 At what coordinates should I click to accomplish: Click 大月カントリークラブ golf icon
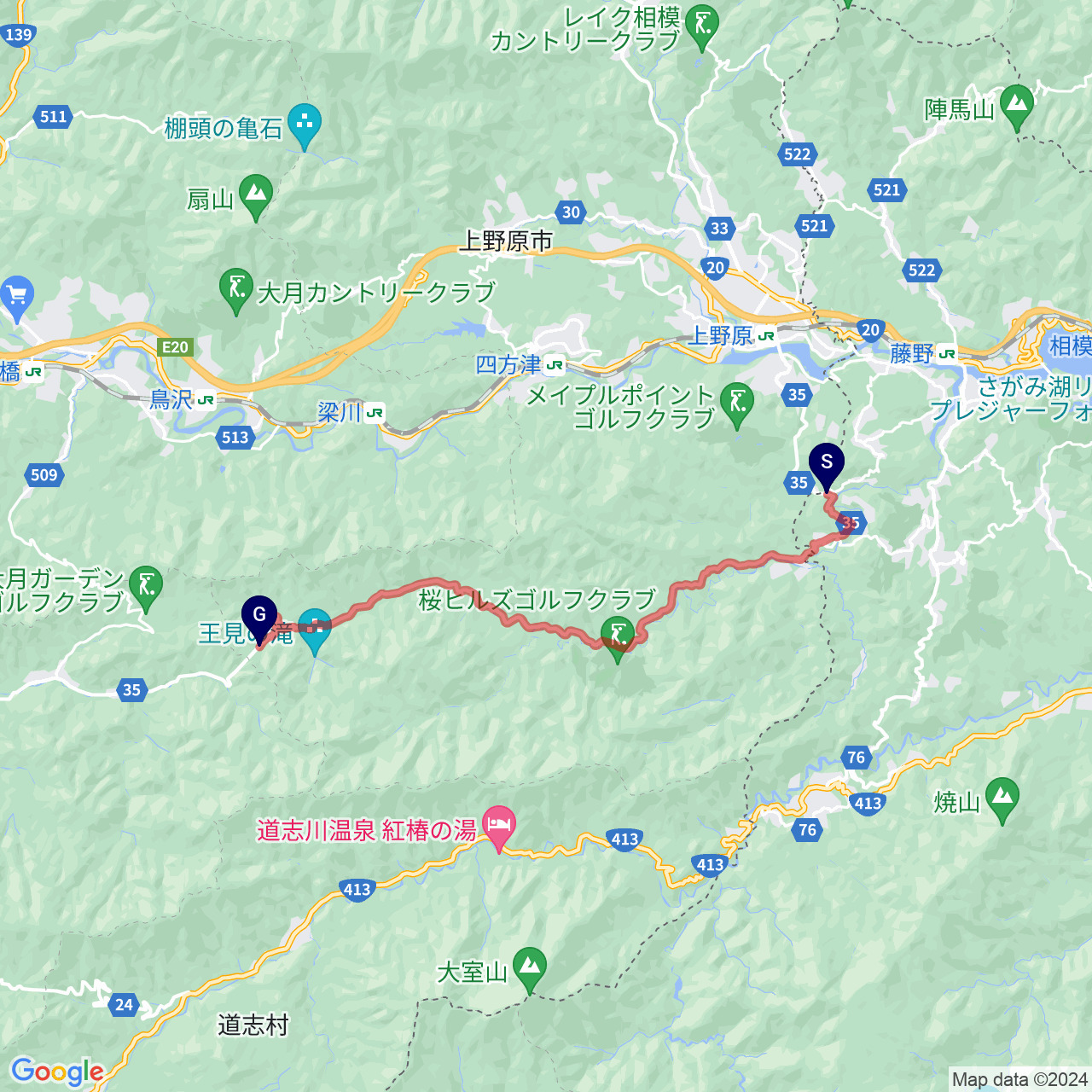coord(236,292)
